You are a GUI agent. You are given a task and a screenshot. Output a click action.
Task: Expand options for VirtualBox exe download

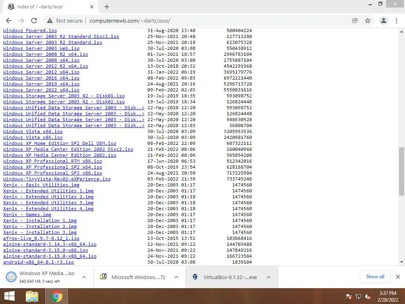[x=269, y=277]
